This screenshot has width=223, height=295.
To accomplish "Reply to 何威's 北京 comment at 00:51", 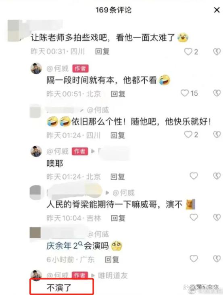I will click(x=118, y=94).
